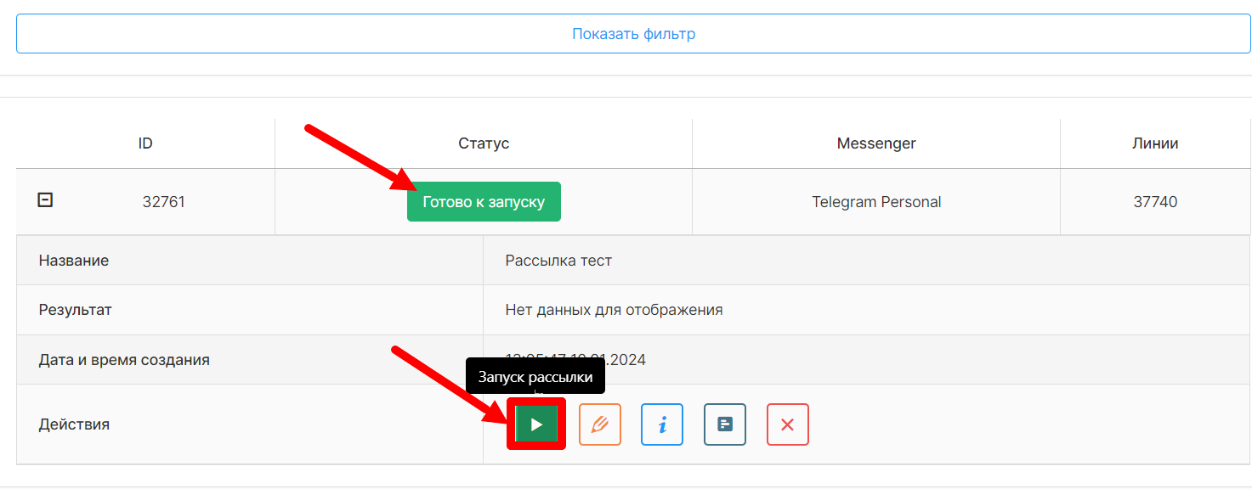Click the line number 37740 cell
The image size is (1252, 500).
(x=1155, y=202)
